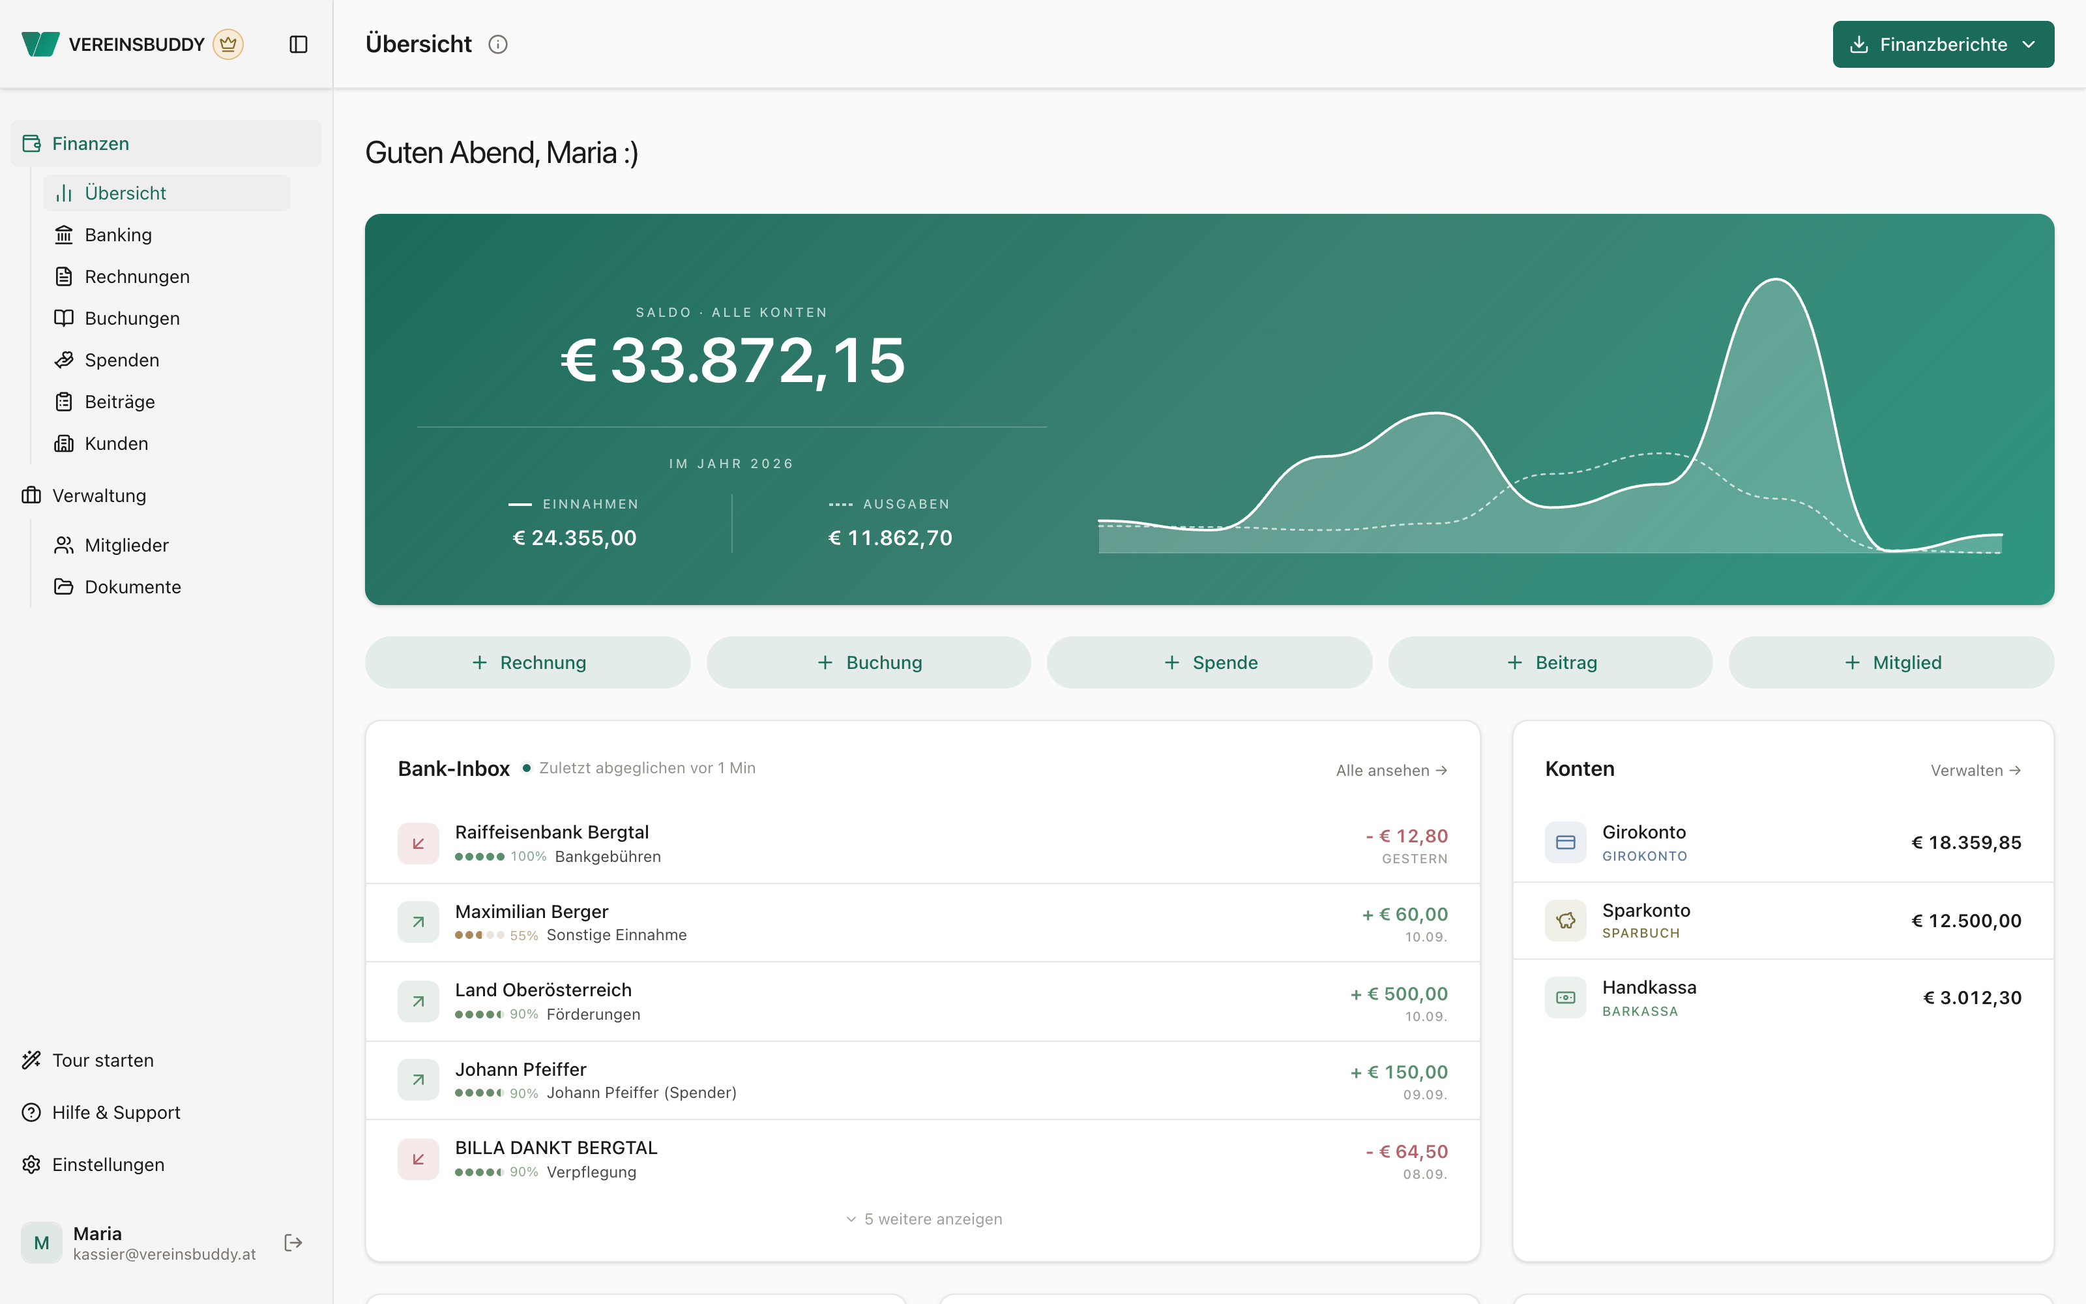2086x1304 pixels.
Task: Add a new Mitglied
Action: coord(1891,662)
